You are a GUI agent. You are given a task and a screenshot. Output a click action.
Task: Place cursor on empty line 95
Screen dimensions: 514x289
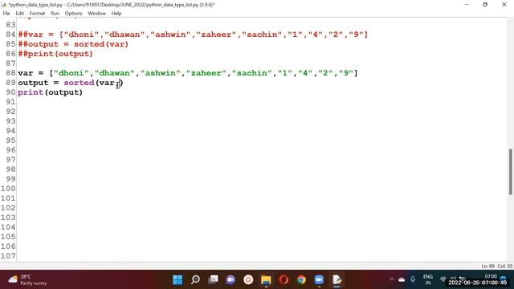pyautogui.click(x=263, y=140)
